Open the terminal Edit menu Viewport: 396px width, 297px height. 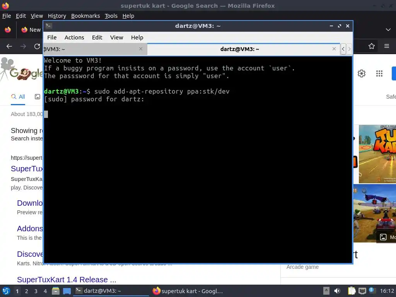97,38
